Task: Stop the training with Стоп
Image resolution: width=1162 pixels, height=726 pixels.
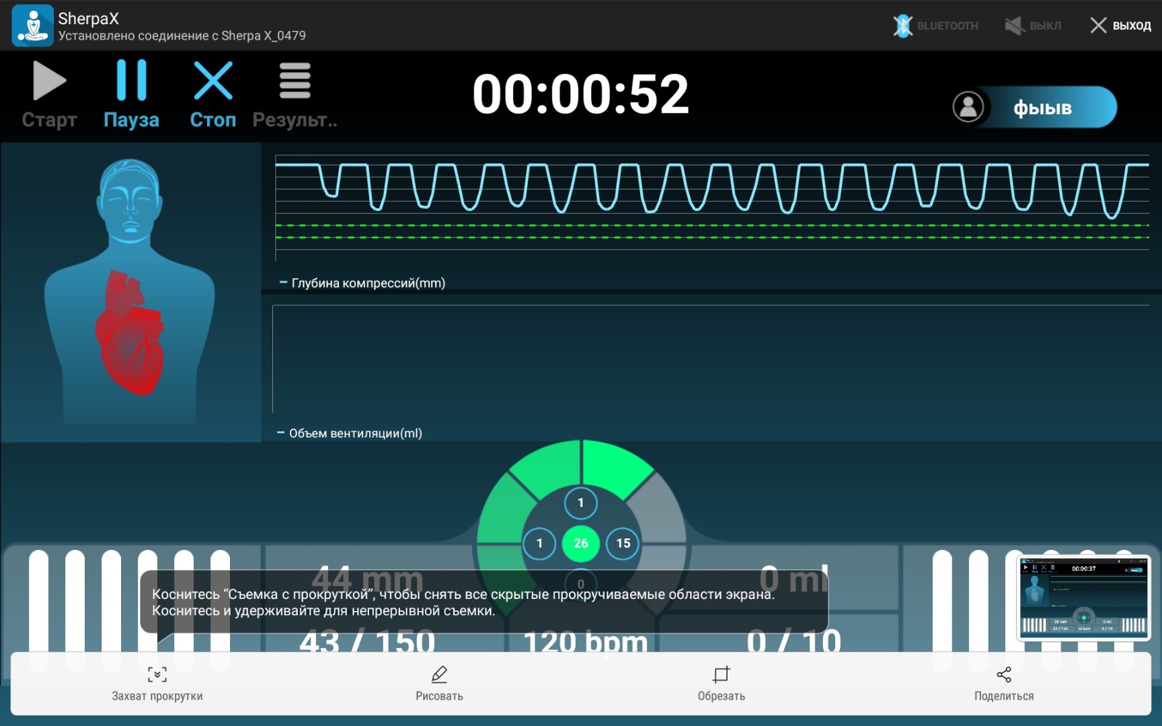Action: [x=212, y=94]
